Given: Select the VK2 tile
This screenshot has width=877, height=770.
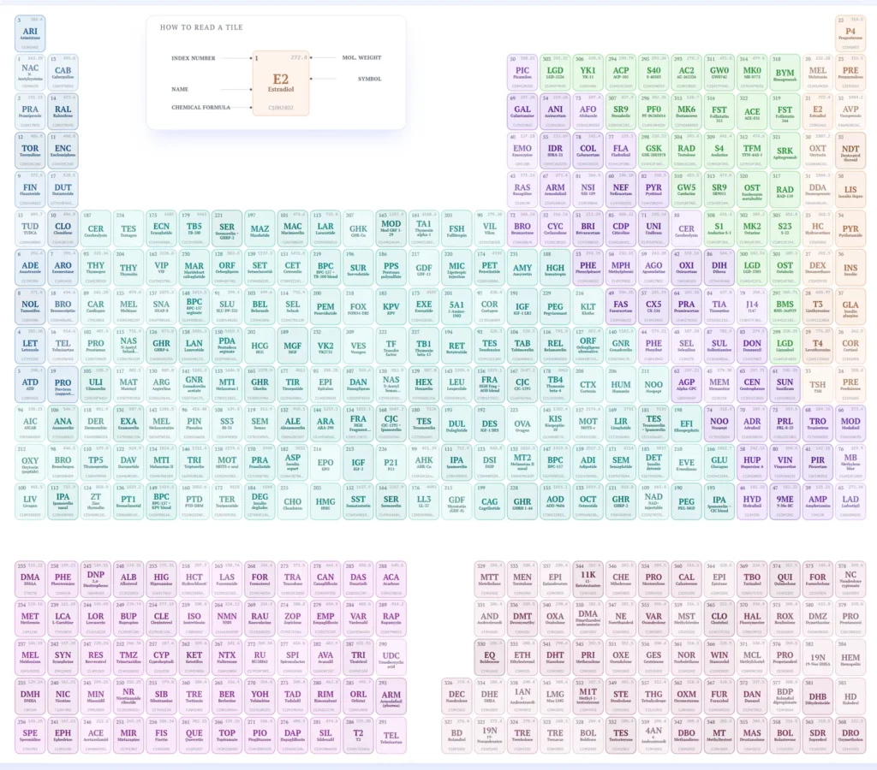Looking at the screenshot, I should click(325, 346).
